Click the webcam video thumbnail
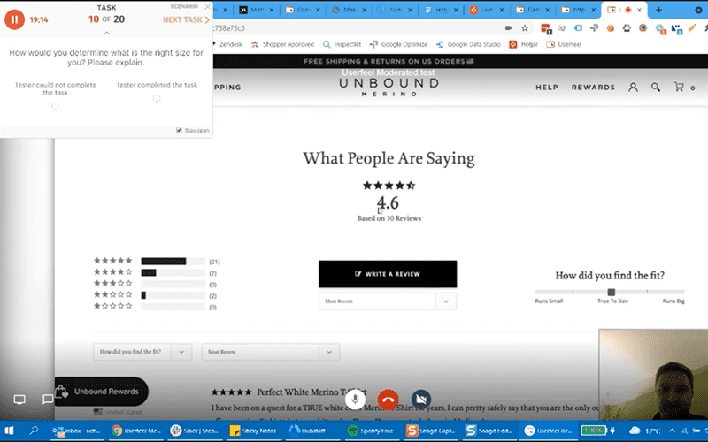The width and height of the screenshot is (708, 442). click(653, 374)
